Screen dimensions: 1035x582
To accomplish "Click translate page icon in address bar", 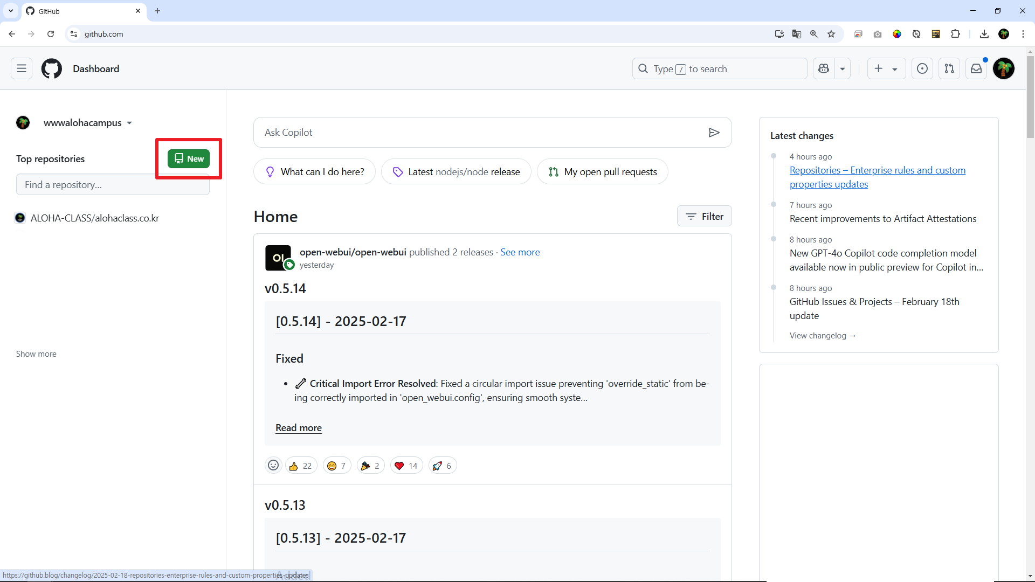I will tap(796, 34).
